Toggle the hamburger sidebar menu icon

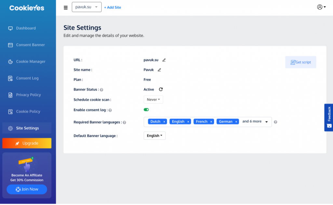(x=66, y=8)
